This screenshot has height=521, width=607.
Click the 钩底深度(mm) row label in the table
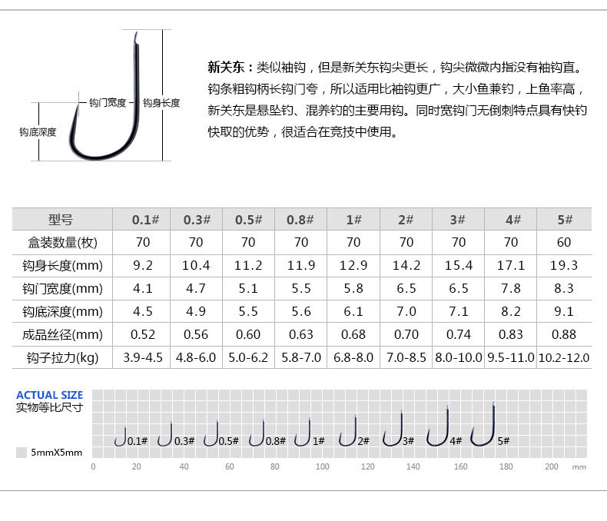[x=62, y=311]
